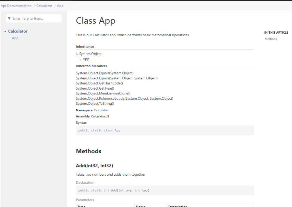Click the Add(Int32, Int32) method heading
Image resolution: width=292 pixels, height=207 pixels.
94,166
